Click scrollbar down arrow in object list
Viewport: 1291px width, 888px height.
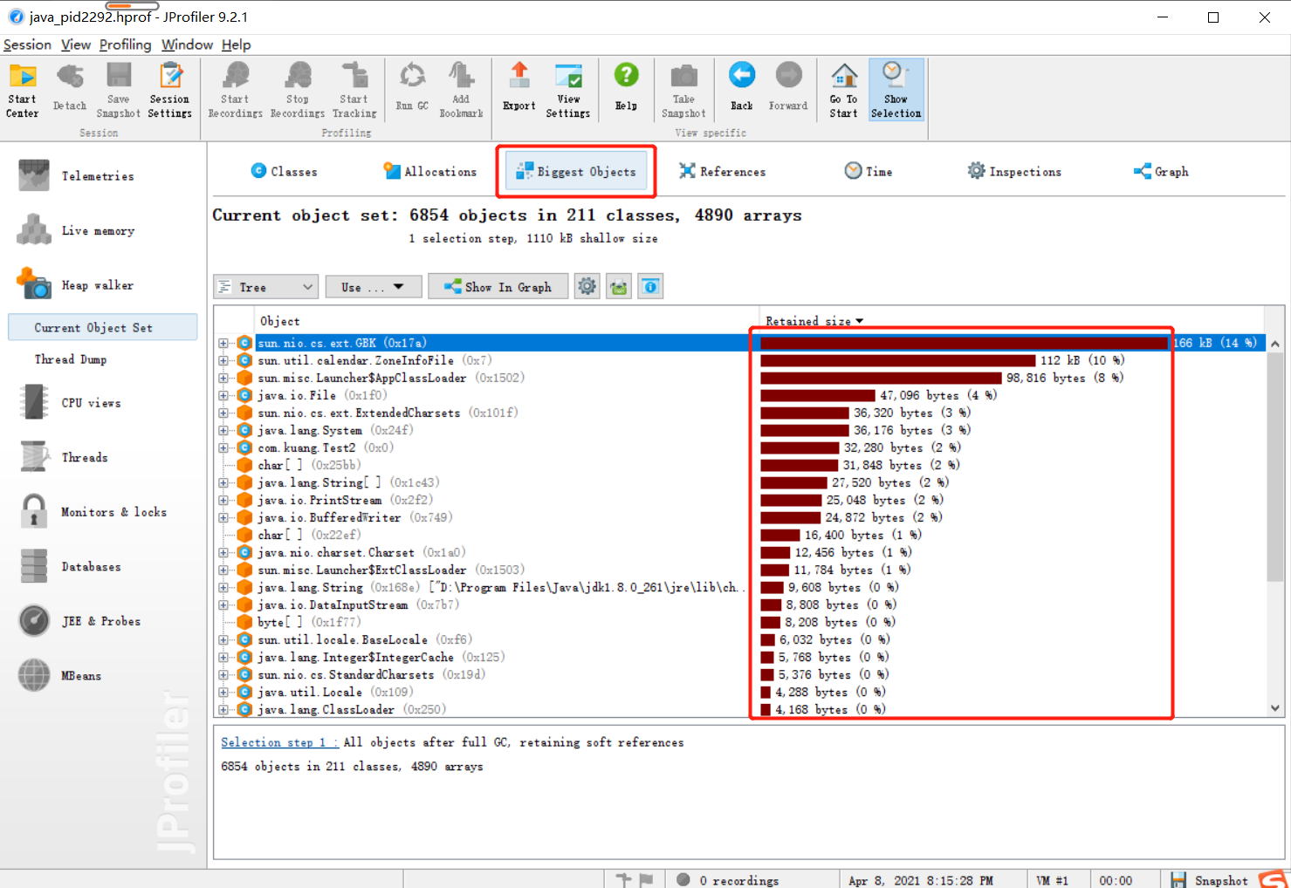(1275, 708)
